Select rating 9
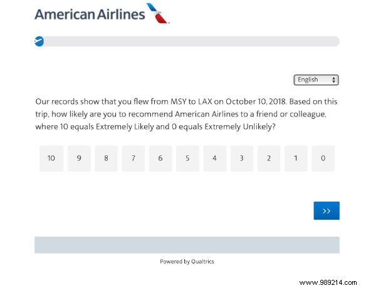 pyautogui.click(x=79, y=158)
